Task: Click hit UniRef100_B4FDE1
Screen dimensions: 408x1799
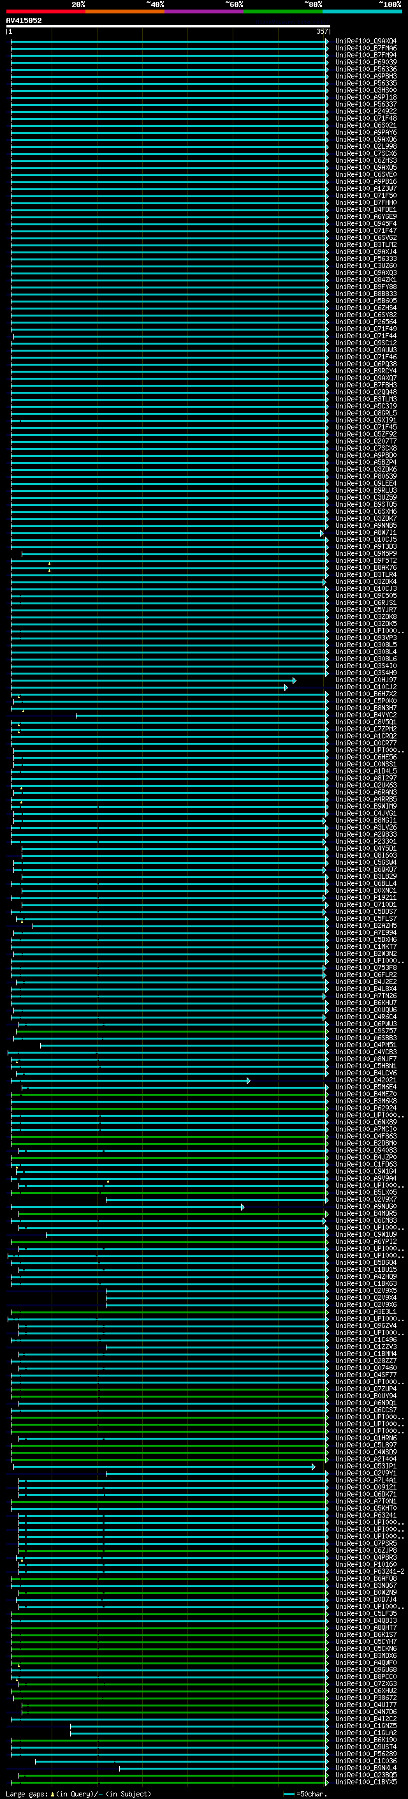Action: point(366,209)
